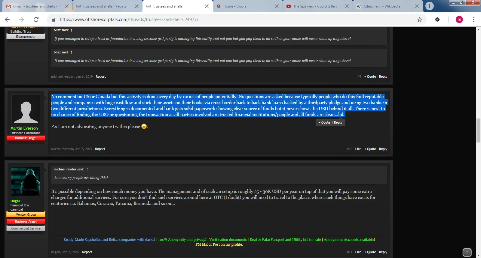481x258 pixels.
Task: Reload the page with the refresh icon
Action: click(36, 19)
